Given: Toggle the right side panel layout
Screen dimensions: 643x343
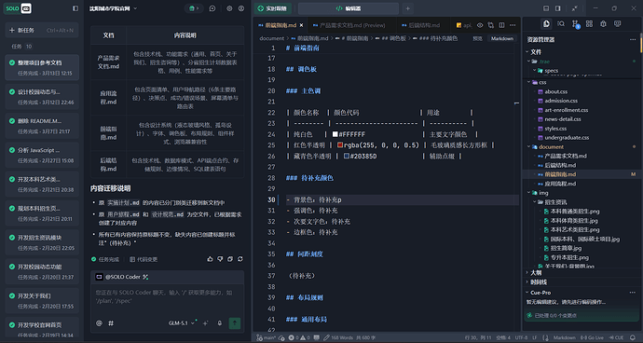Looking at the screenshot, I should tap(557, 8).
